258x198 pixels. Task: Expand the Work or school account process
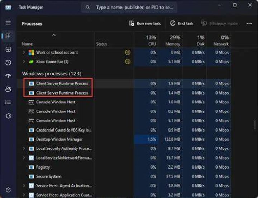point(24,52)
